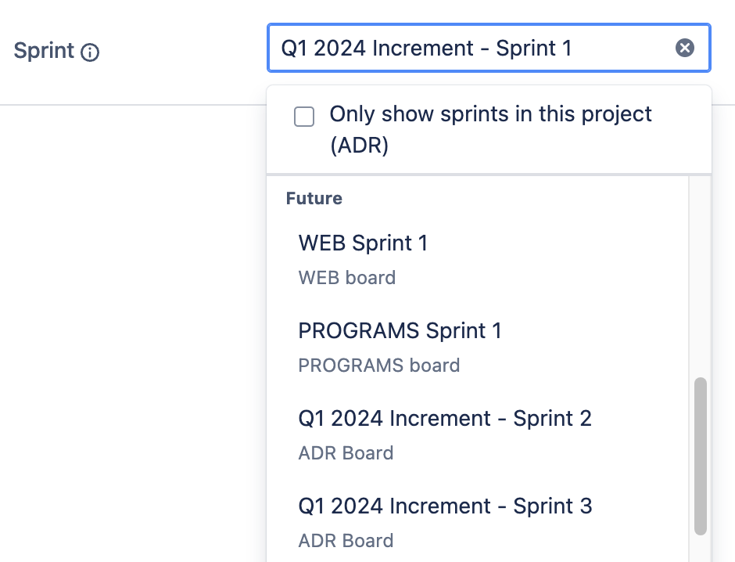Choose 'Q1 2024 Increment - Sprint 2'
The image size is (735, 562).
[445, 419]
